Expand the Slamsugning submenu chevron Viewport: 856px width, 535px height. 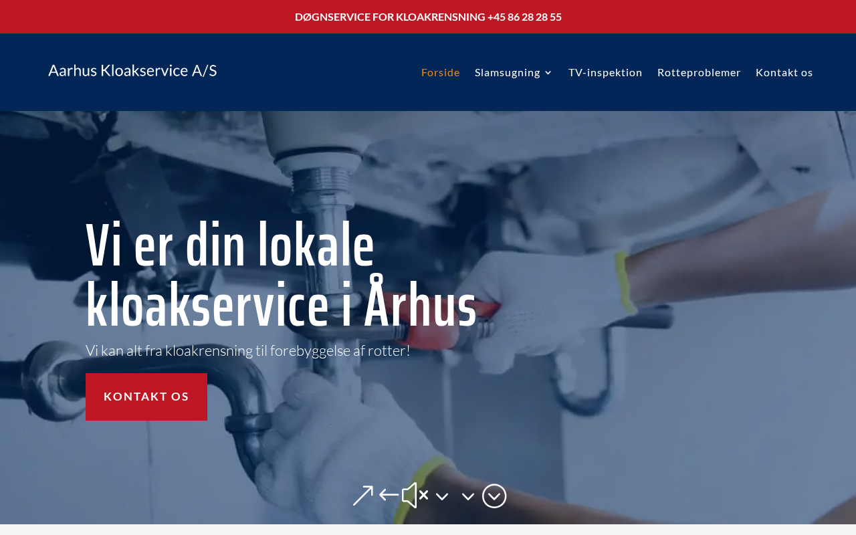pos(548,72)
